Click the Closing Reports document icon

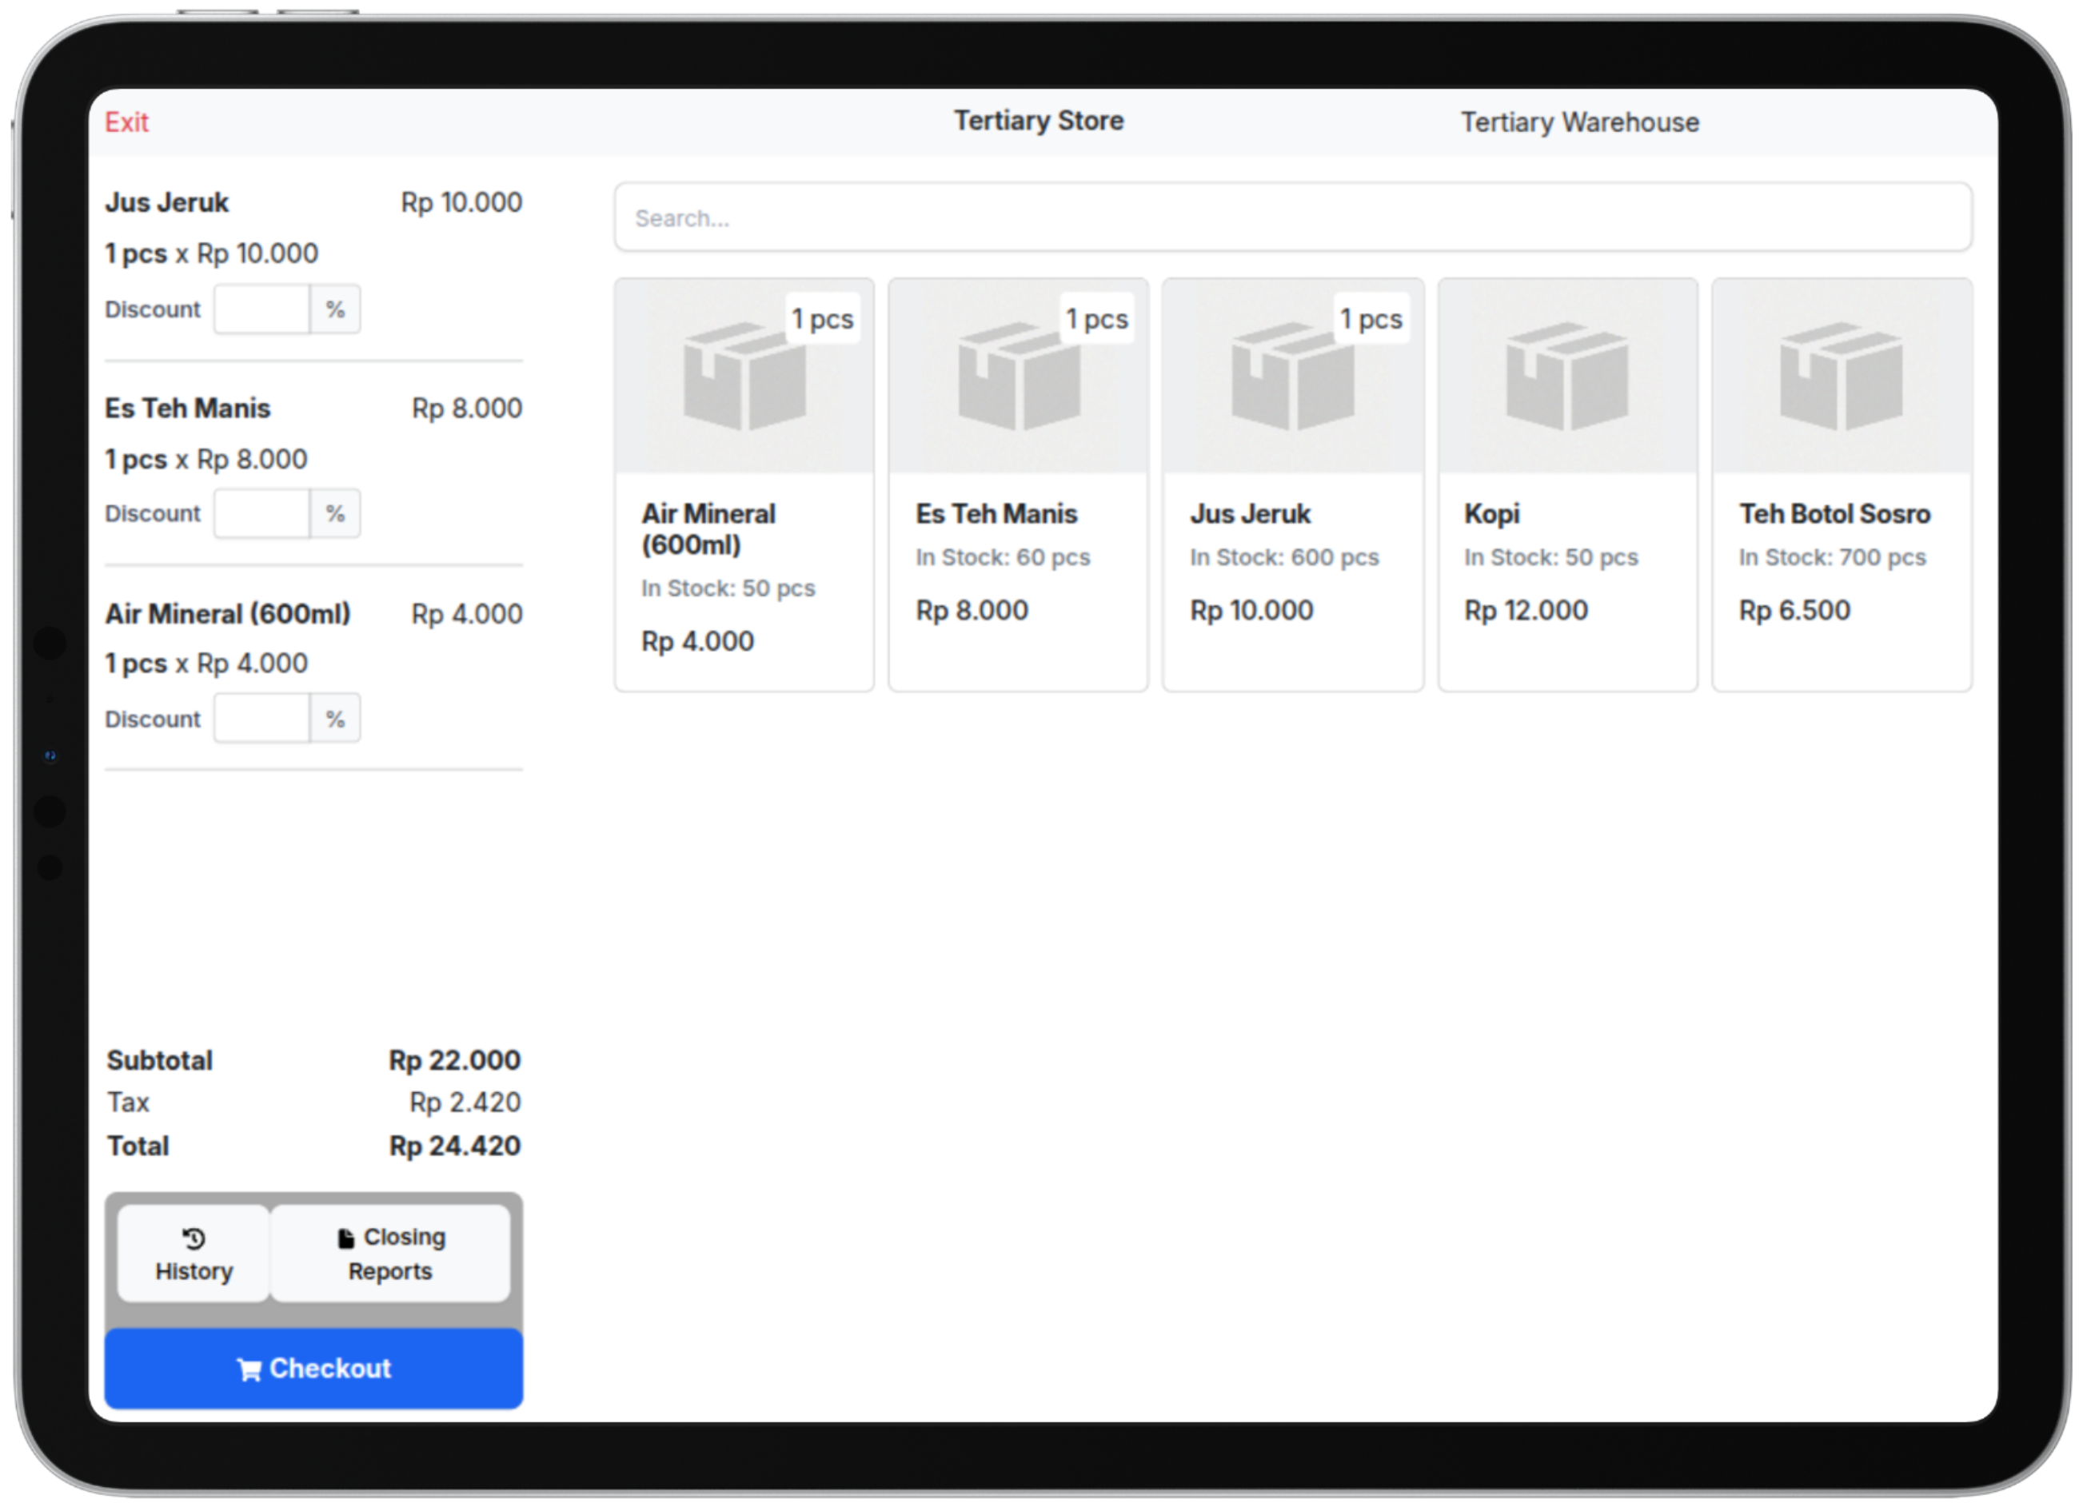point(346,1238)
